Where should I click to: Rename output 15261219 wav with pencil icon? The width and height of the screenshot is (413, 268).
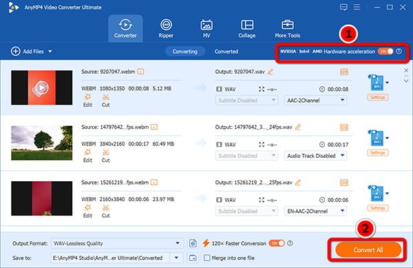pos(298,183)
